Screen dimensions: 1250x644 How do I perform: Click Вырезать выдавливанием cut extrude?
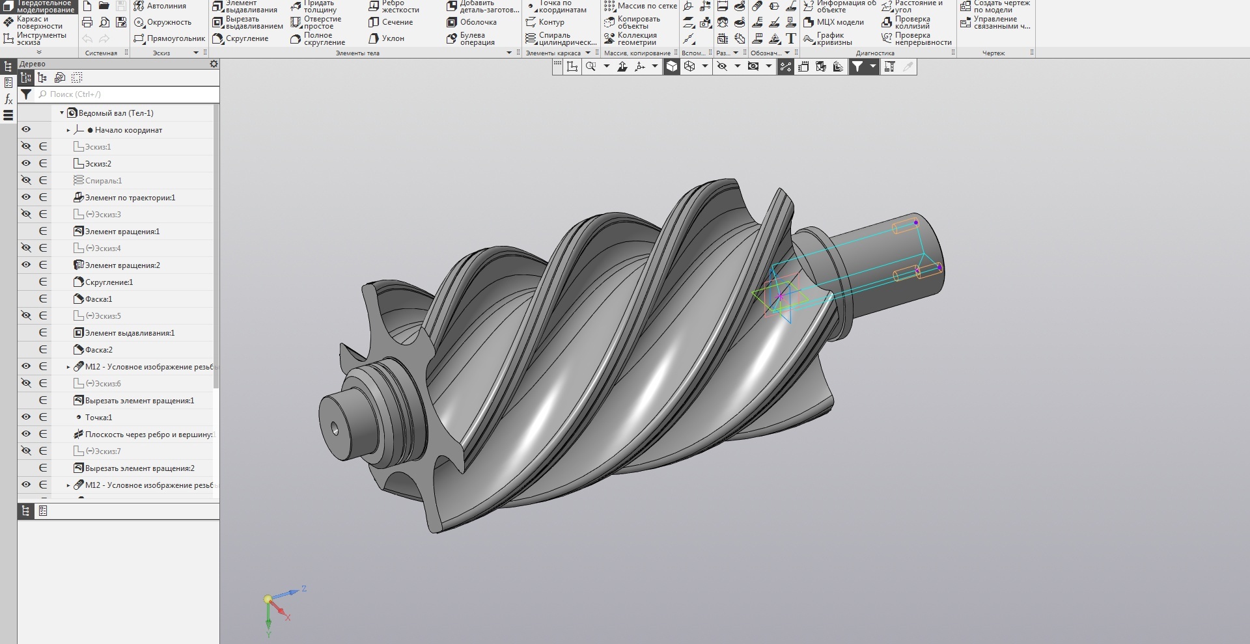(x=248, y=22)
